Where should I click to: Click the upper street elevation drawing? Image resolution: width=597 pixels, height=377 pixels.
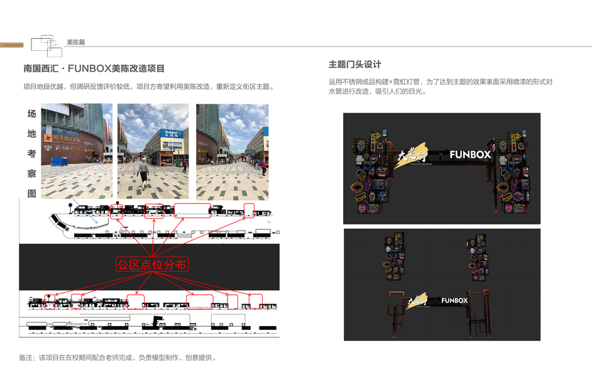(163, 221)
